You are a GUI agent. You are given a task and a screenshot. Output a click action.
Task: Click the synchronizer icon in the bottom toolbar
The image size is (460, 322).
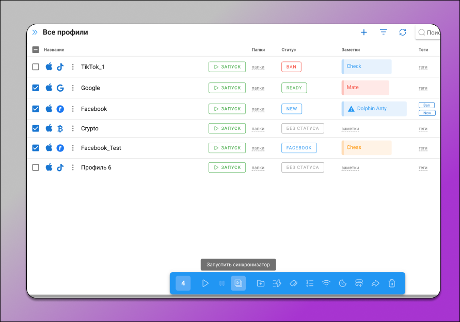(x=238, y=283)
